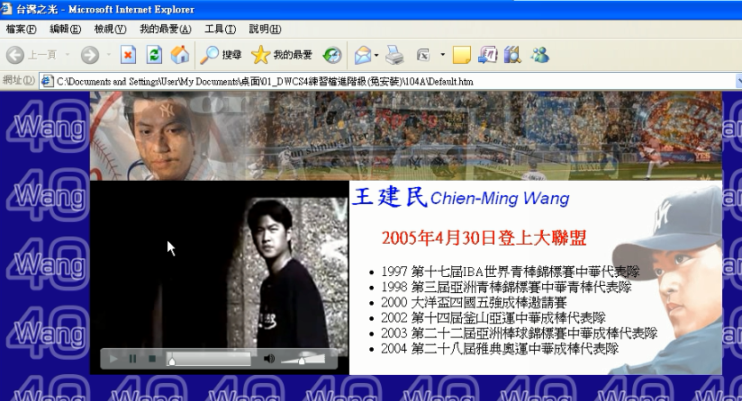Open the 我的最愛(A) menu
The height and width of the screenshot is (401, 742).
pyautogui.click(x=165, y=30)
